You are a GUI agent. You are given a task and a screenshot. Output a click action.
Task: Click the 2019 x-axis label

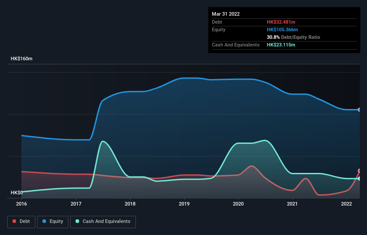tap(184, 204)
